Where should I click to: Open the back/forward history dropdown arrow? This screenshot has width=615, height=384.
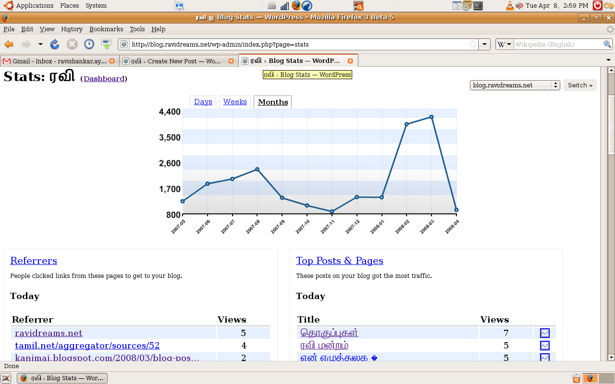coord(40,44)
